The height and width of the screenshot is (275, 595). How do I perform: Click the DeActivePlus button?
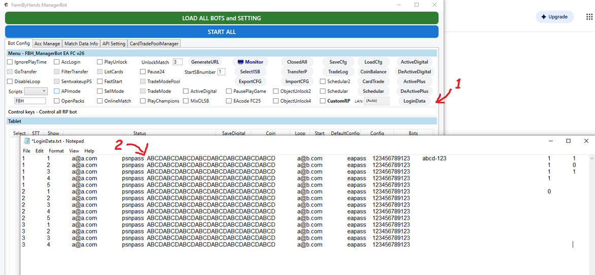pyautogui.click(x=414, y=91)
